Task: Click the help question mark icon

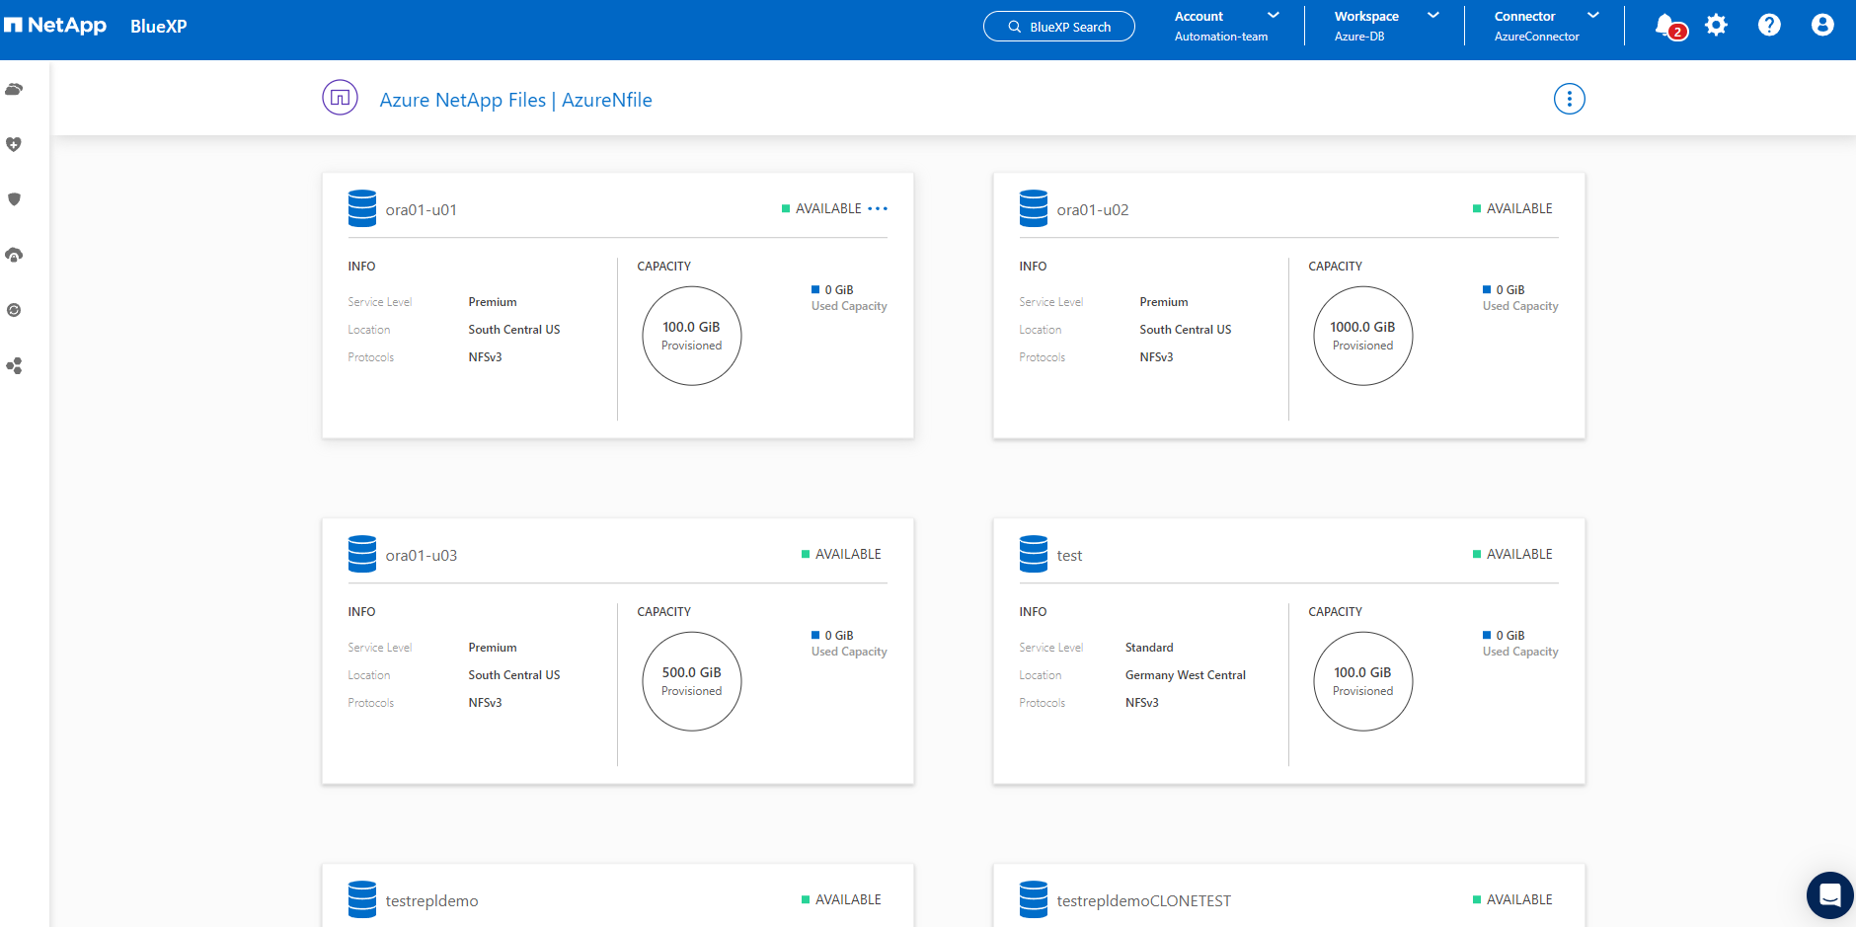Action: (x=1769, y=26)
